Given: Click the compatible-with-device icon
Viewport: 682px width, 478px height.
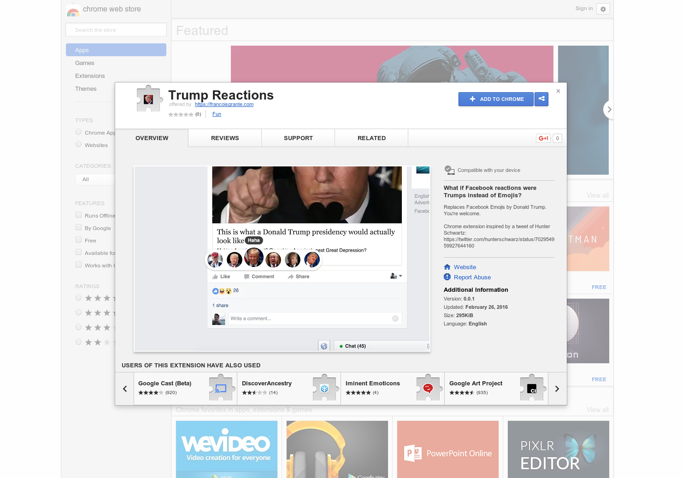Looking at the screenshot, I should (x=449, y=170).
